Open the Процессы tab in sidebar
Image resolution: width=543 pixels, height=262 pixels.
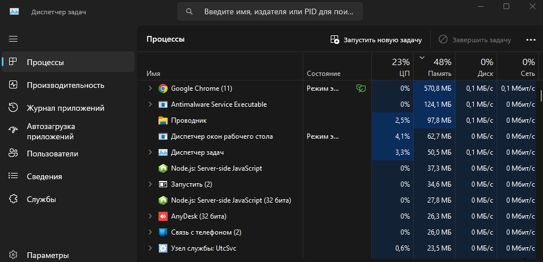(x=68, y=62)
